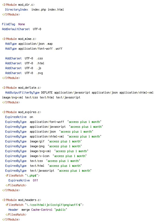Click the mod_expires.c opening tag

pos(22,112)
